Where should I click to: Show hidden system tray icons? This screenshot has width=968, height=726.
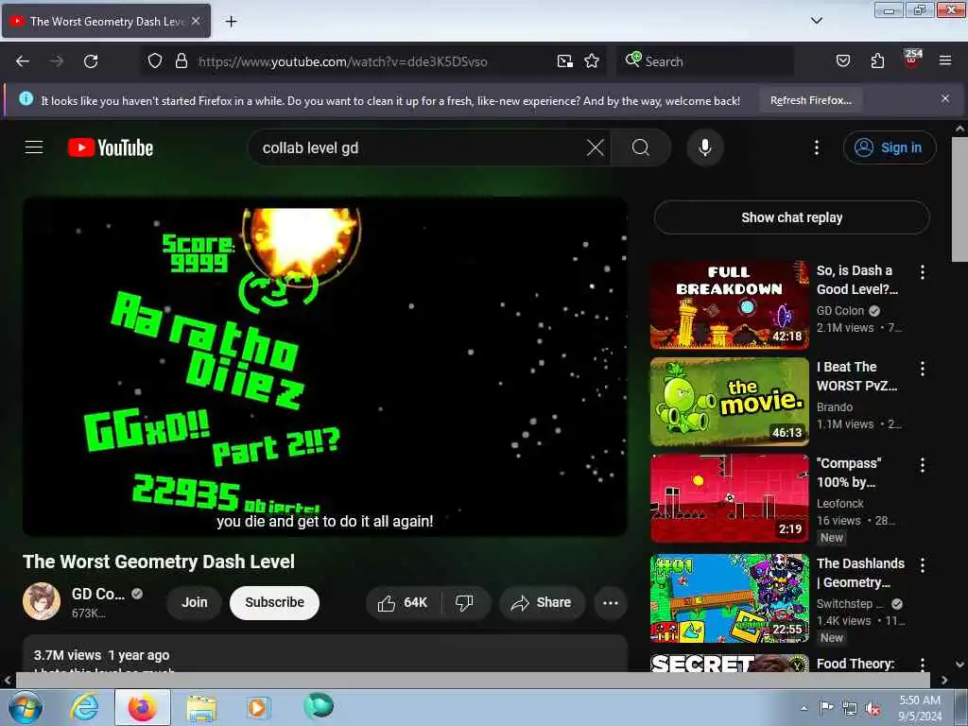(x=804, y=708)
